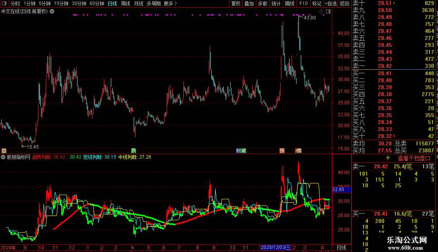Click the 27笔 count in 买一 row
The width and height of the screenshot is (438, 252).
pos(428,214)
